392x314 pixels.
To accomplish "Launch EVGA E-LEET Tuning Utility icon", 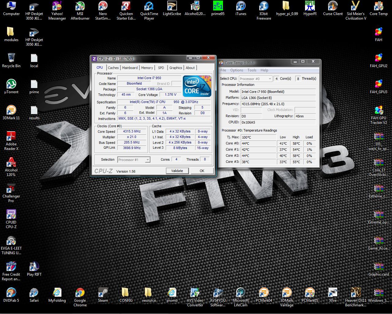I will (x=11, y=245).
